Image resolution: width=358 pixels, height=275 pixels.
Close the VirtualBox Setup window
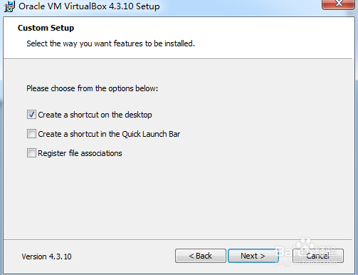pos(338,4)
